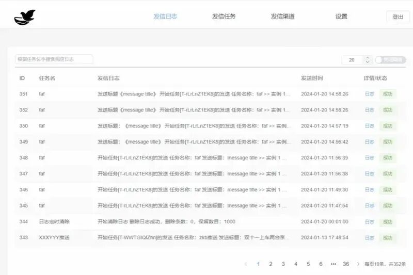Click the task name XXXYYY推送 in row 343
Screen dimensions: 413x275
click(x=54, y=238)
